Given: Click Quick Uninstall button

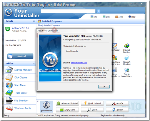Looking at the screenshot, I should 92,103.
